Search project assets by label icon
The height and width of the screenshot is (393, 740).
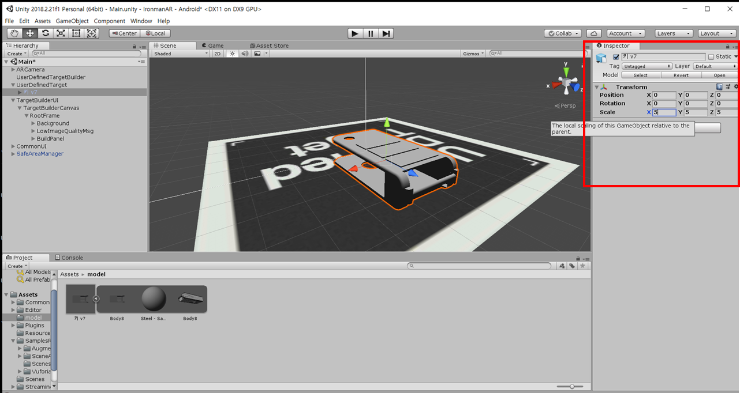572,266
